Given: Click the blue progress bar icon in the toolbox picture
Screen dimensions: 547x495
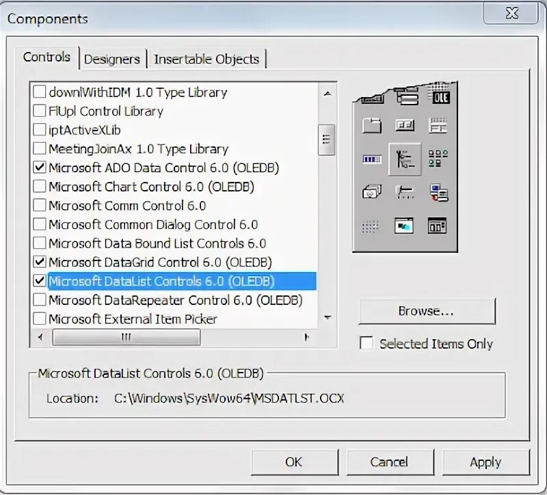Looking at the screenshot, I should [x=372, y=159].
